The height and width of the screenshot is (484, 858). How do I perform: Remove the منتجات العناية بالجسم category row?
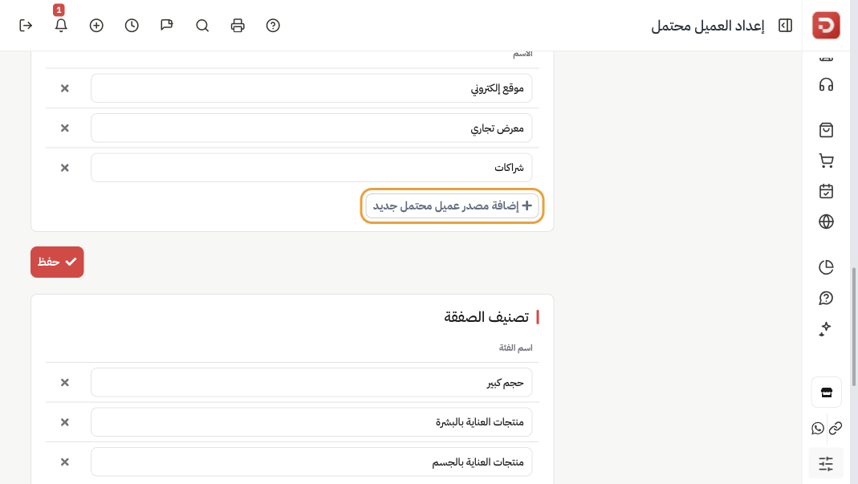[64, 462]
